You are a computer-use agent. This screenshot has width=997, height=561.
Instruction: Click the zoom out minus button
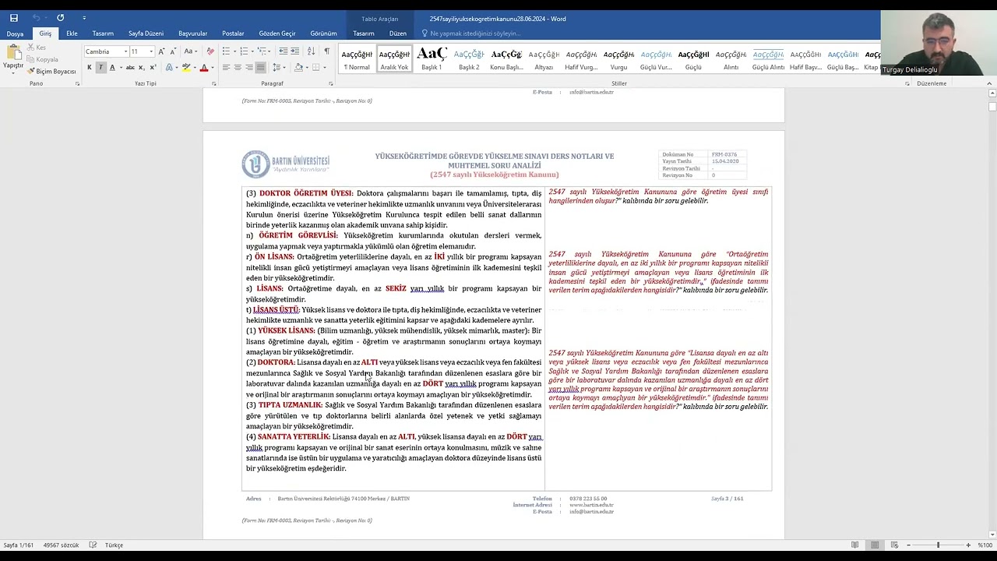point(908,545)
